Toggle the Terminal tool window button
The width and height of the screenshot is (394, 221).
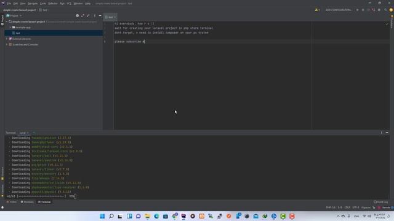pos(44,202)
